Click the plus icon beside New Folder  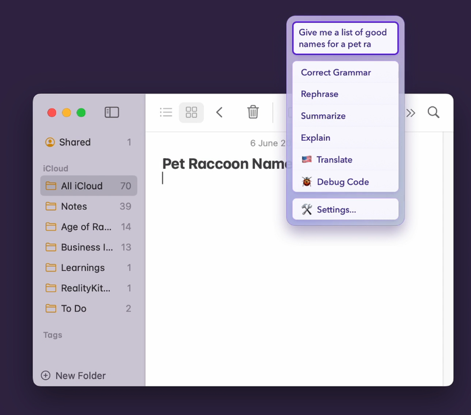pyautogui.click(x=46, y=375)
